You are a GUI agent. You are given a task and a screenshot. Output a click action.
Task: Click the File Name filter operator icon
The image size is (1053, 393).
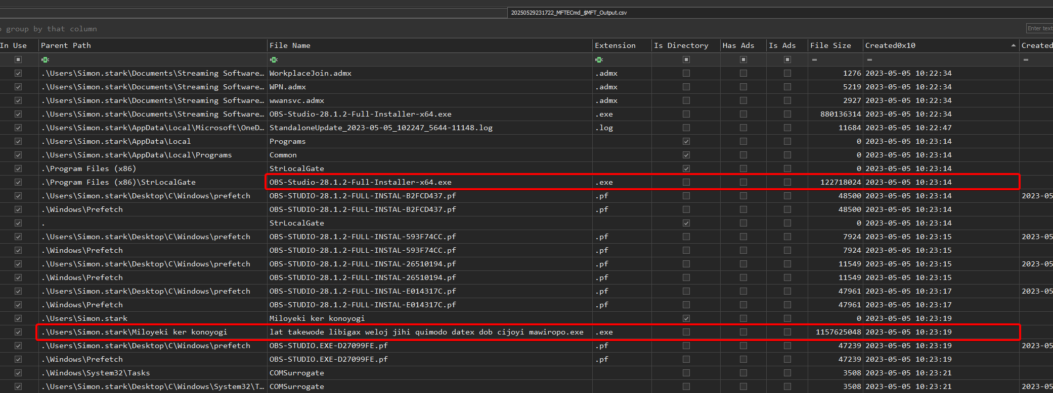[274, 60]
